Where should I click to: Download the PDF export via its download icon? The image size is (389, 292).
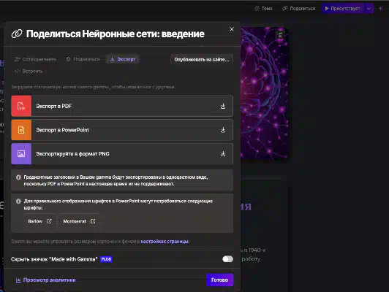pyautogui.click(x=223, y=106)
